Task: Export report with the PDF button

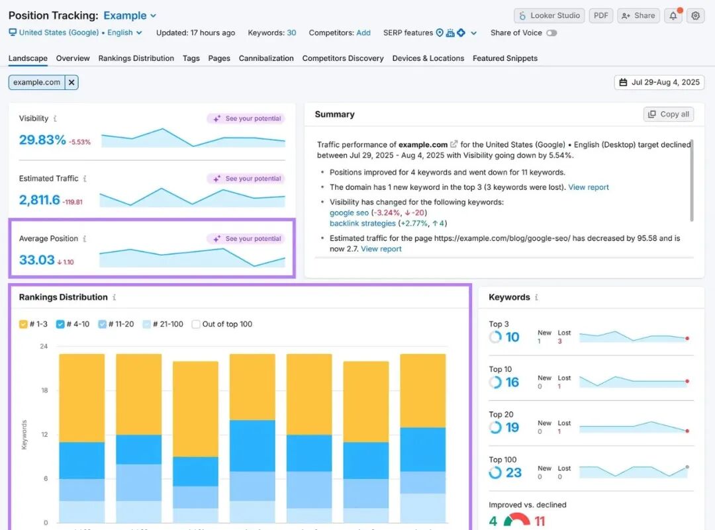Action: coord(600,15)
